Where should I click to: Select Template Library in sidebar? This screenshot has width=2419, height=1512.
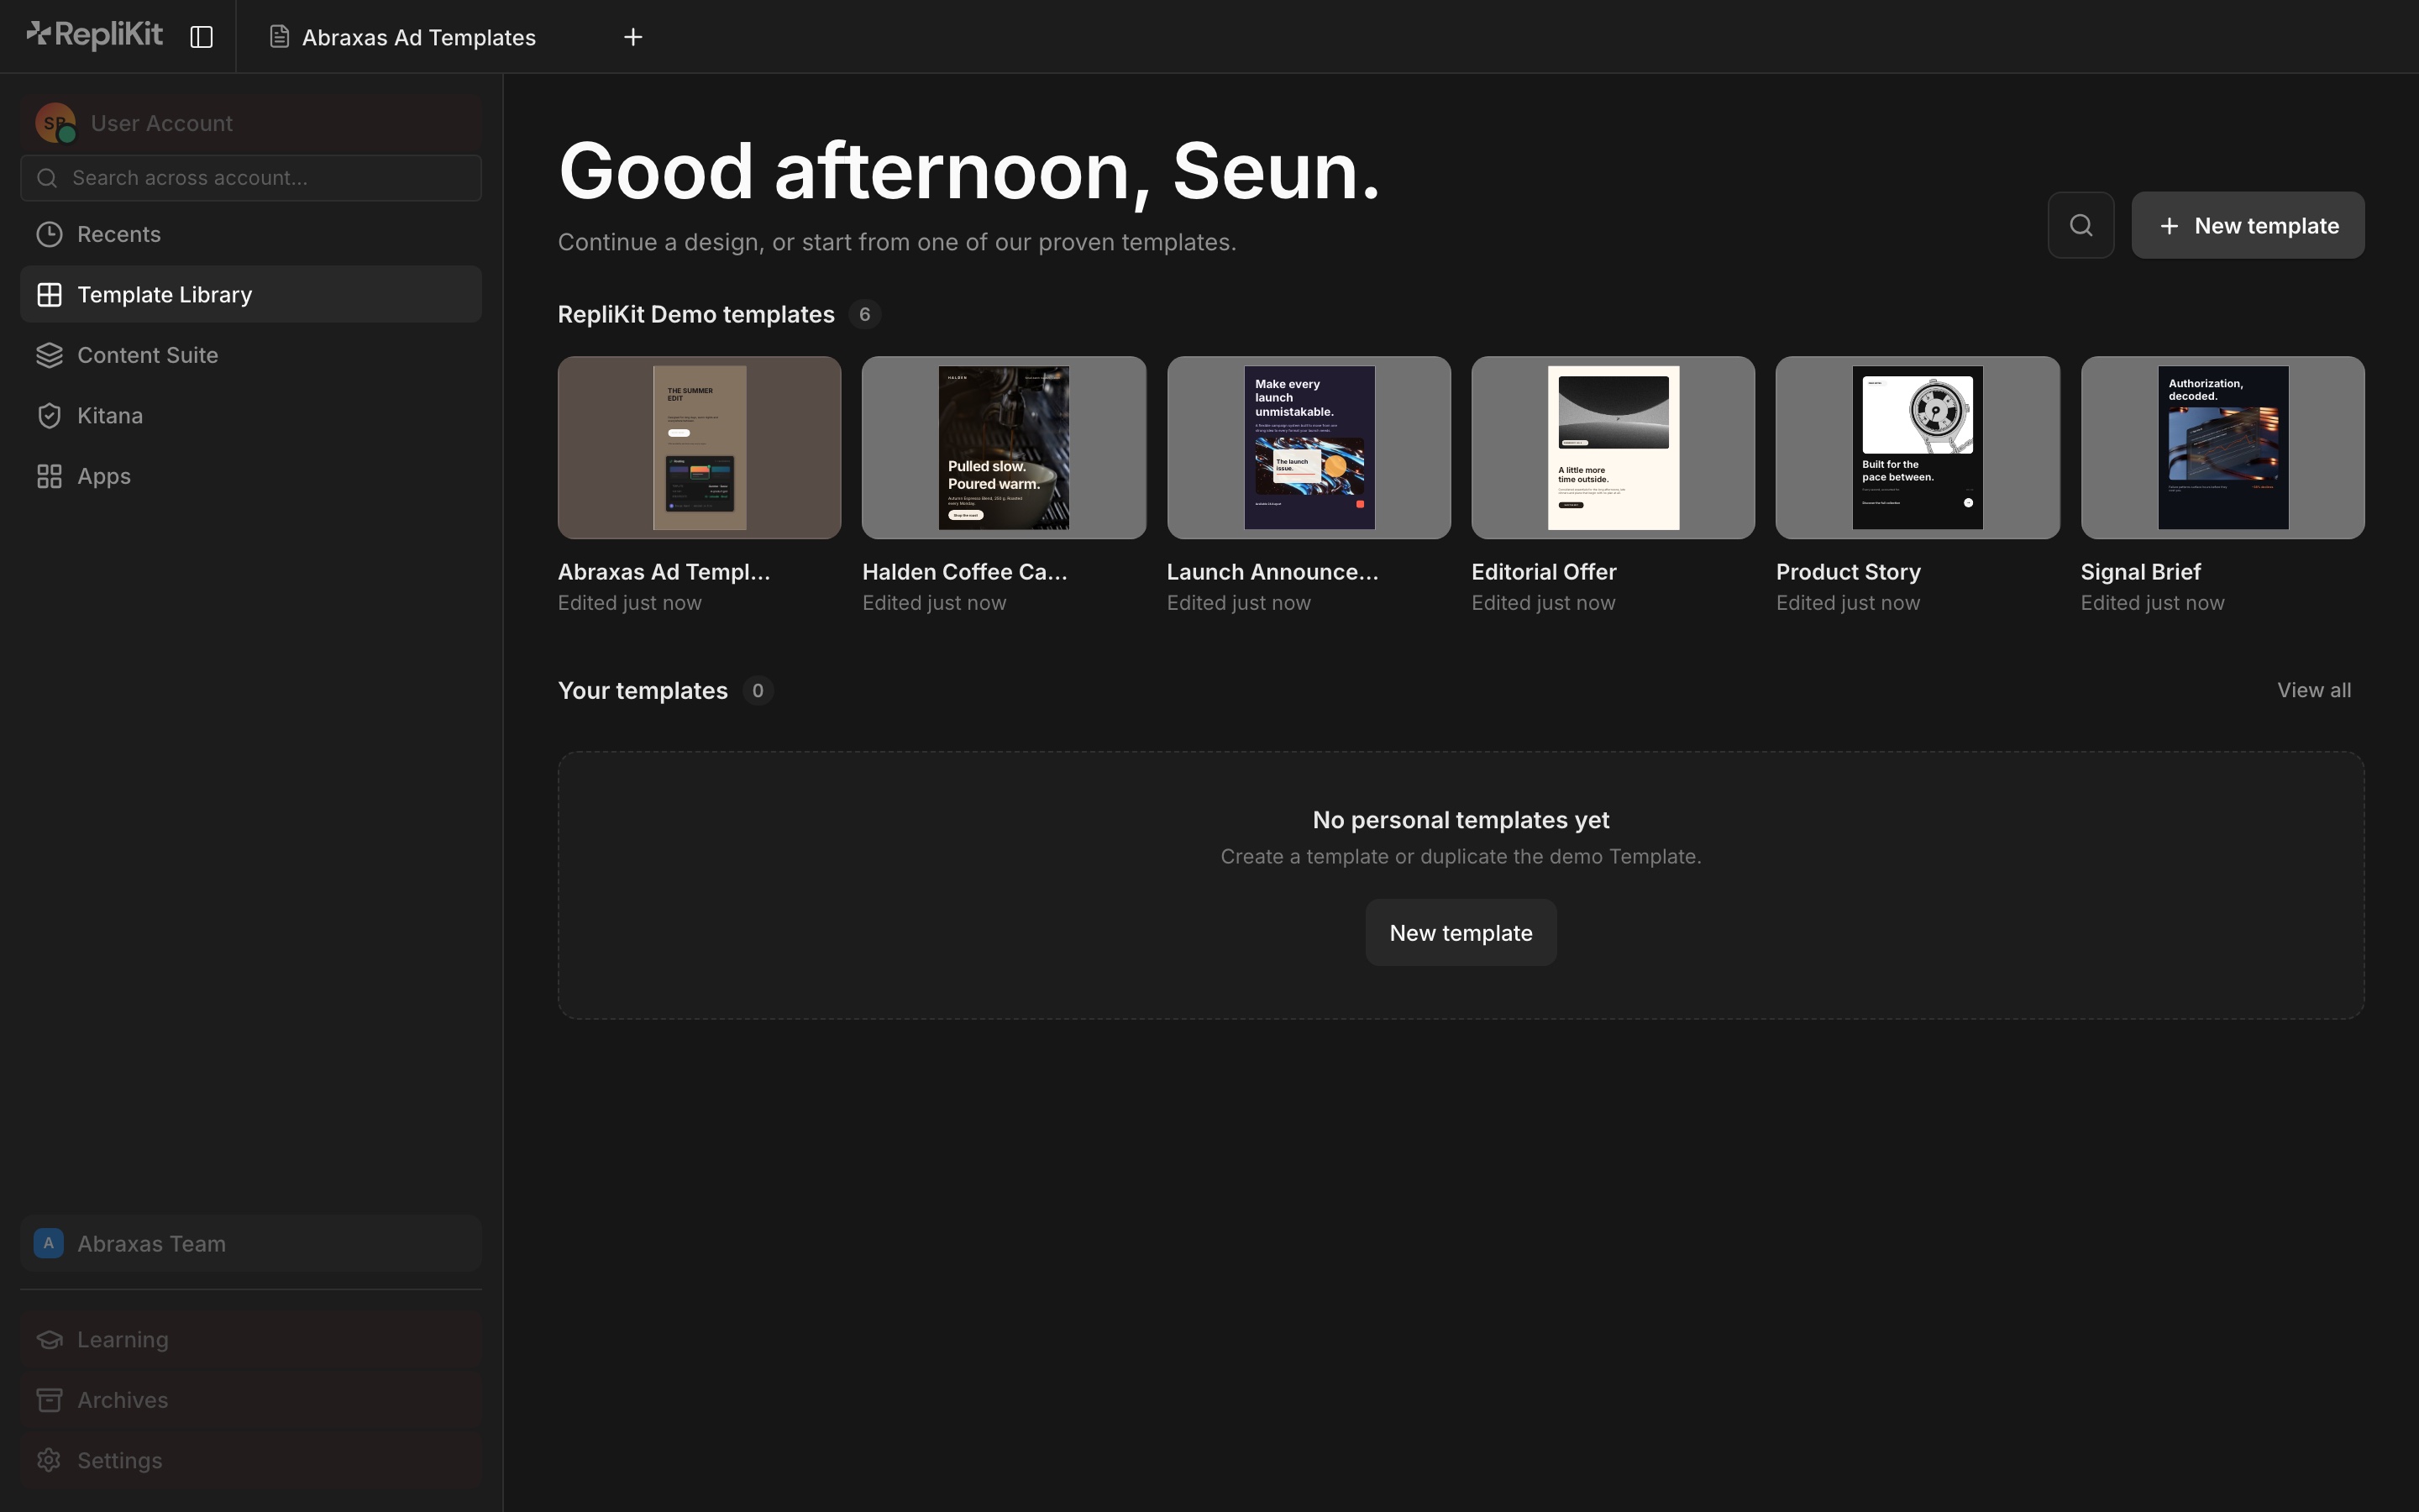click(x=251, y=295)
